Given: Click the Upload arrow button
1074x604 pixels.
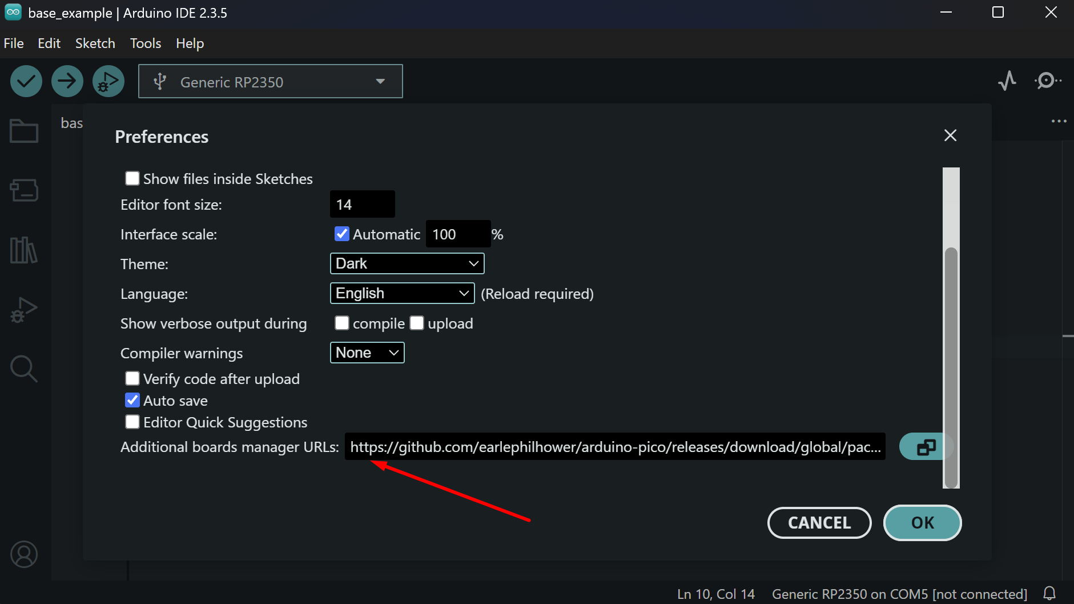Looking at the screenshot, I should tap(67, 81).
